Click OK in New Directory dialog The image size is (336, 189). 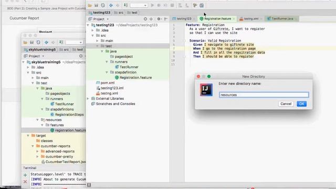tap(301, 104)
